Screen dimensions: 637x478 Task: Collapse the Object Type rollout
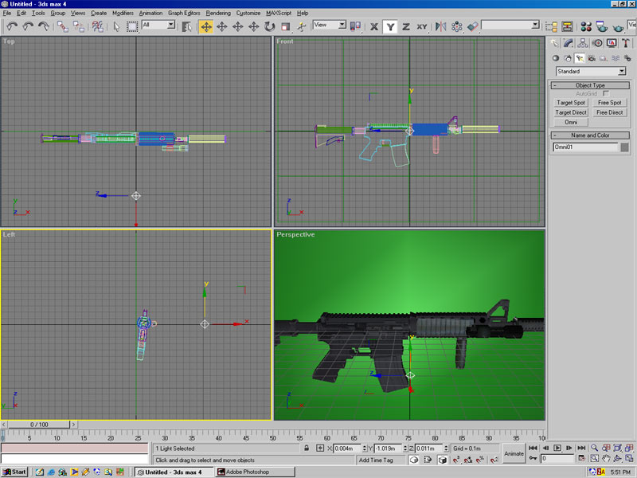coord(590,85)
